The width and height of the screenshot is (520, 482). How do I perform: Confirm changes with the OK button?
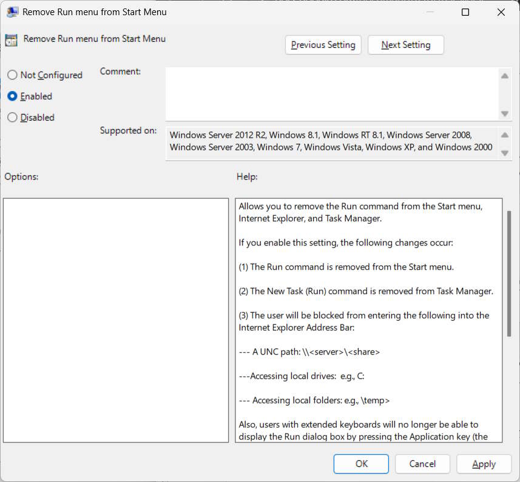[360, 463]
